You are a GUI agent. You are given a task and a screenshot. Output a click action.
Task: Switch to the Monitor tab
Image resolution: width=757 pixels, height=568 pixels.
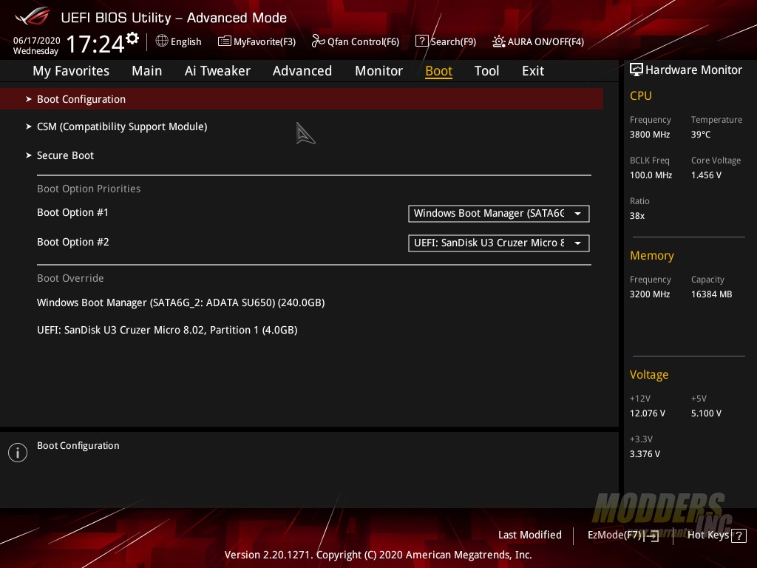pyautogui.click(x=379, y=71)
